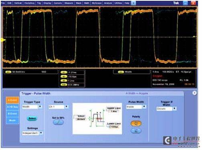Click the C1 channel badge at 50mV/div
This screenshot has height=150, width=202.
(8, 72)
